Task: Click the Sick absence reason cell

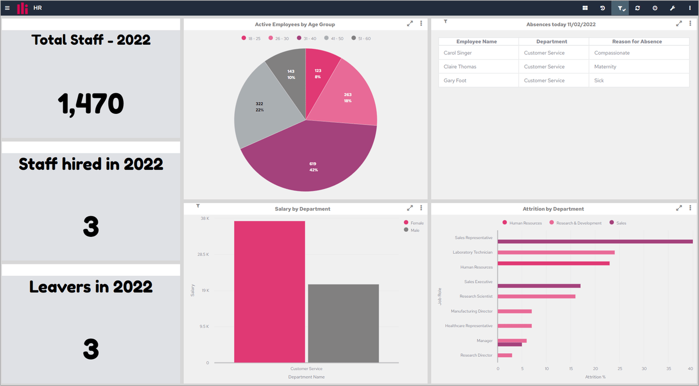Action: coord(639,80)
